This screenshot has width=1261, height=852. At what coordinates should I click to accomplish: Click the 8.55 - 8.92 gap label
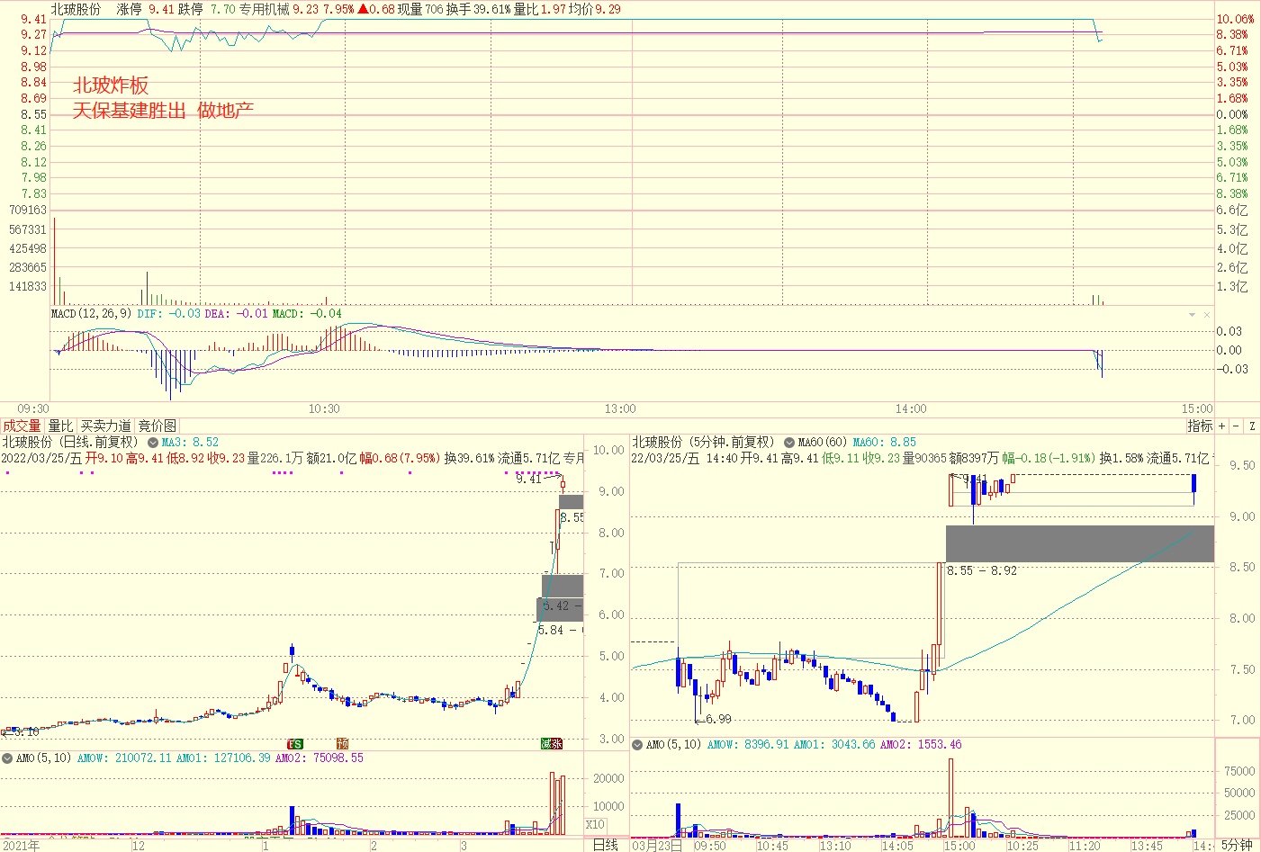pyautogui.click(x=982, y=570)
